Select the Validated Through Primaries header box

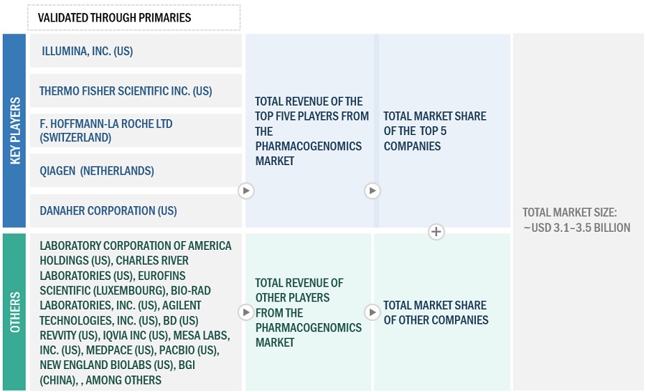pos(134,17)
